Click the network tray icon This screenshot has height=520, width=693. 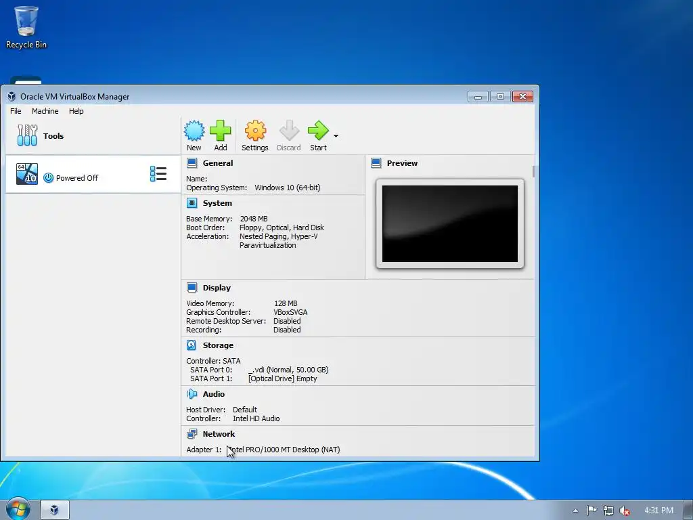click(x=608, y=511)
